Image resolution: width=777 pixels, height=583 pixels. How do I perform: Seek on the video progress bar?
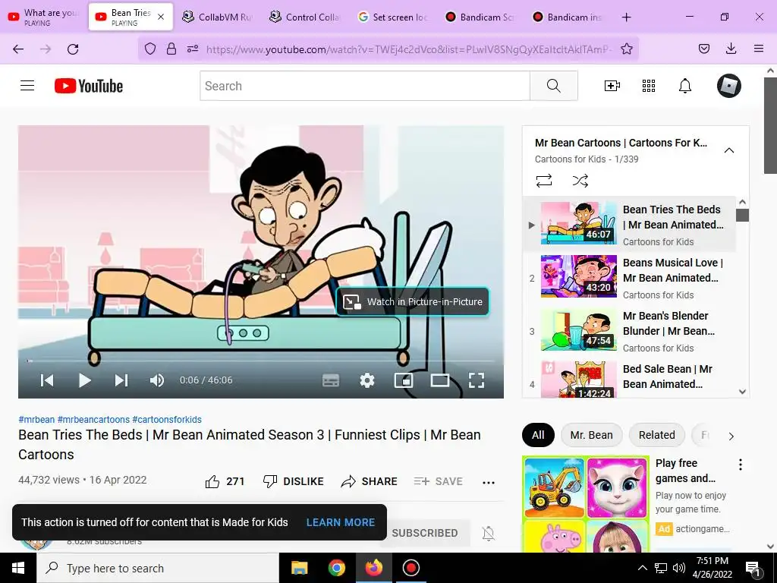[261, 361]
